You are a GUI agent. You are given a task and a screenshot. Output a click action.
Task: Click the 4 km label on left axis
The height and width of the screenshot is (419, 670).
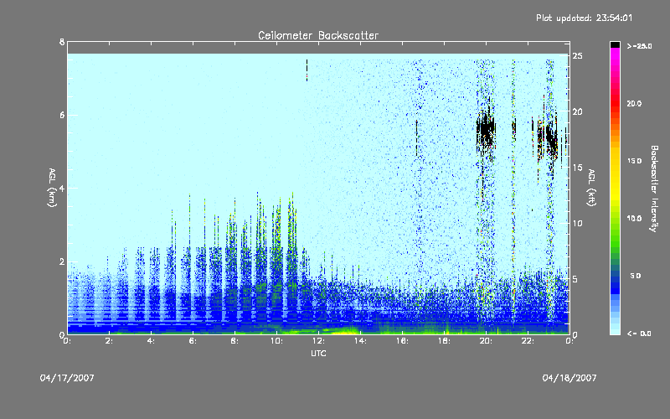click(x=62, y=188)
